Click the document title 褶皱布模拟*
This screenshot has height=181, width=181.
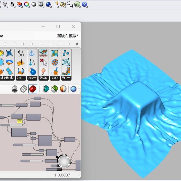pos(68,36)
